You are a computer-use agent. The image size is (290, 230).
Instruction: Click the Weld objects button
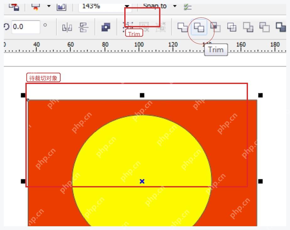183,27
